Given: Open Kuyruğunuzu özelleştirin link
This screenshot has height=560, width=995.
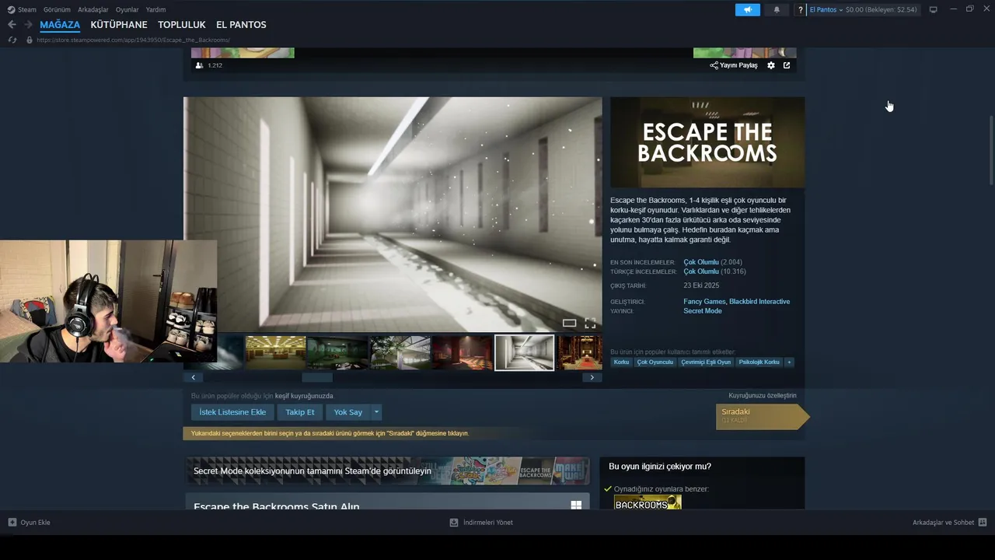Looking at the screenshot, I should (x=763, y=396).
